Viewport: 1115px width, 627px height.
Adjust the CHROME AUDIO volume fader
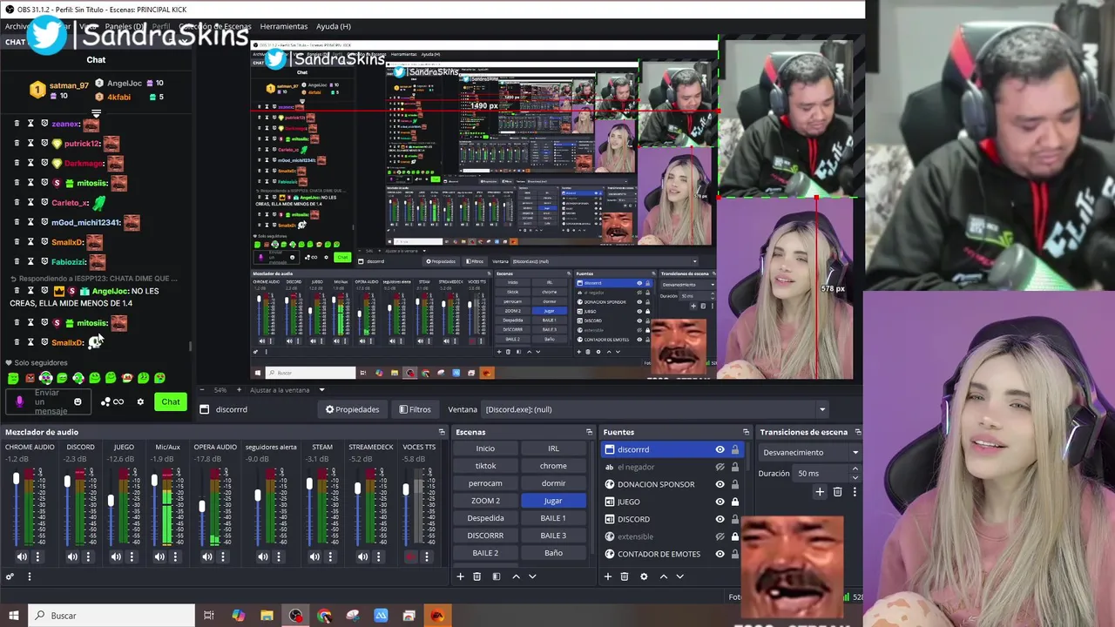[16, 480]
